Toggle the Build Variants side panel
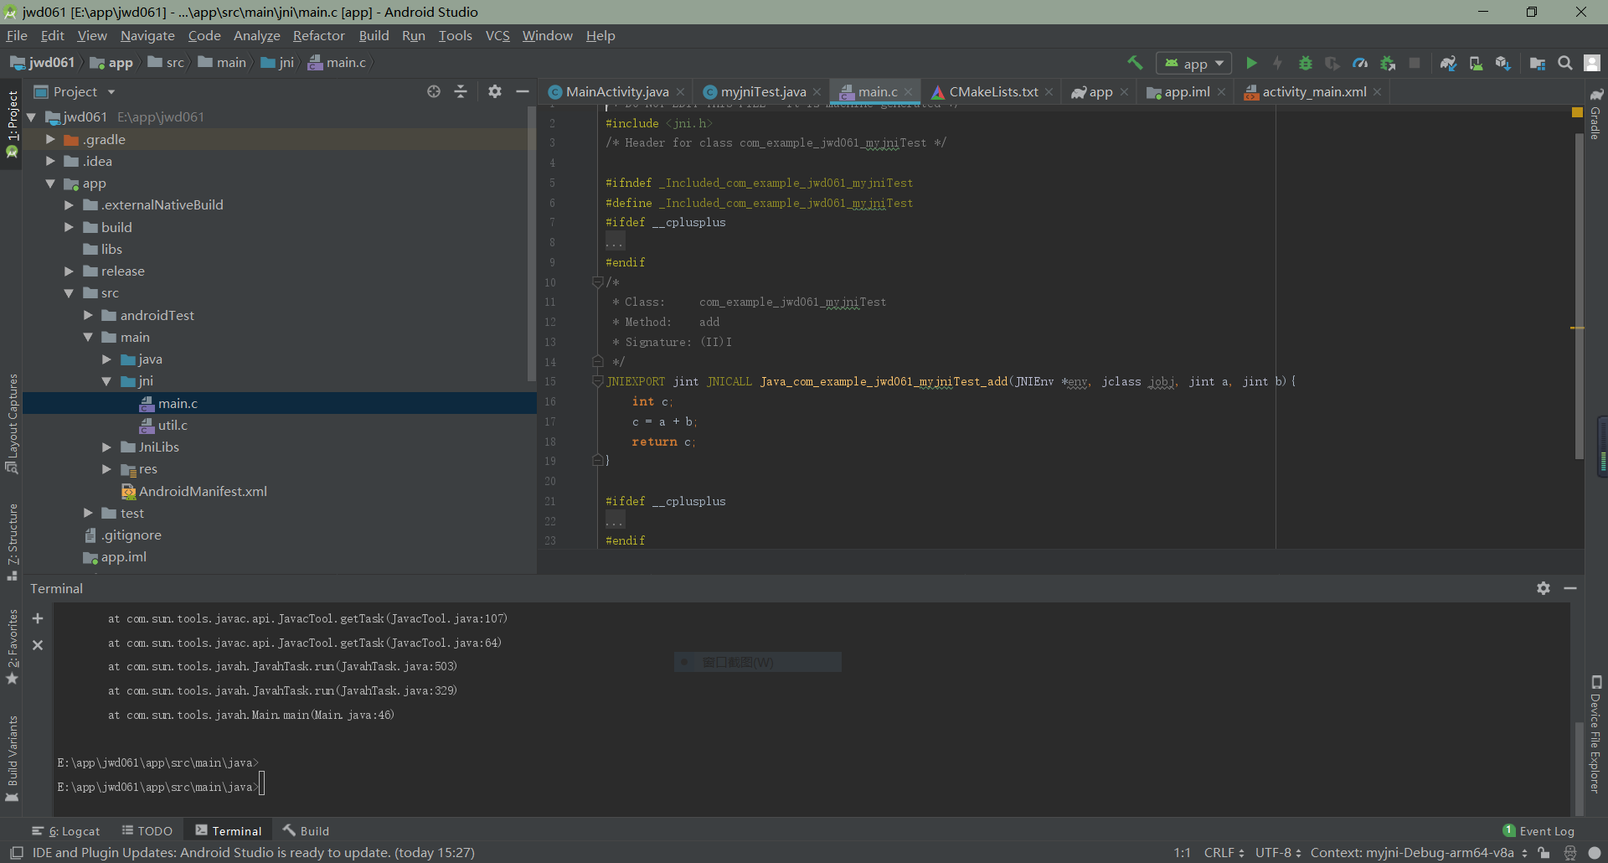 (12, 758)
